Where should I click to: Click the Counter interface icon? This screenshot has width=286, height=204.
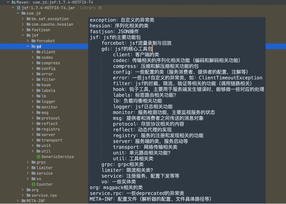(x=33, y=184)
